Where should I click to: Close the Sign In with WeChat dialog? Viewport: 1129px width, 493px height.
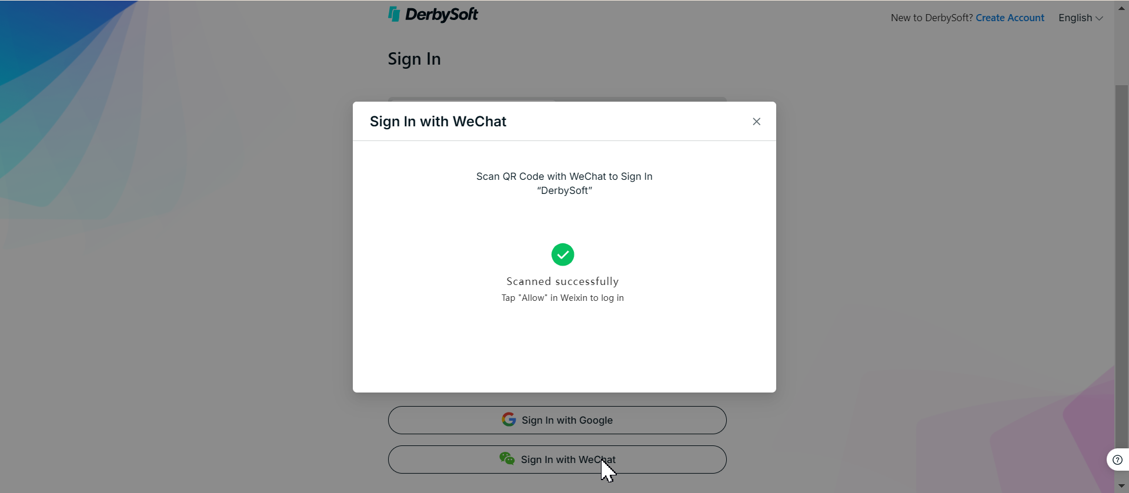pos(757,122)
